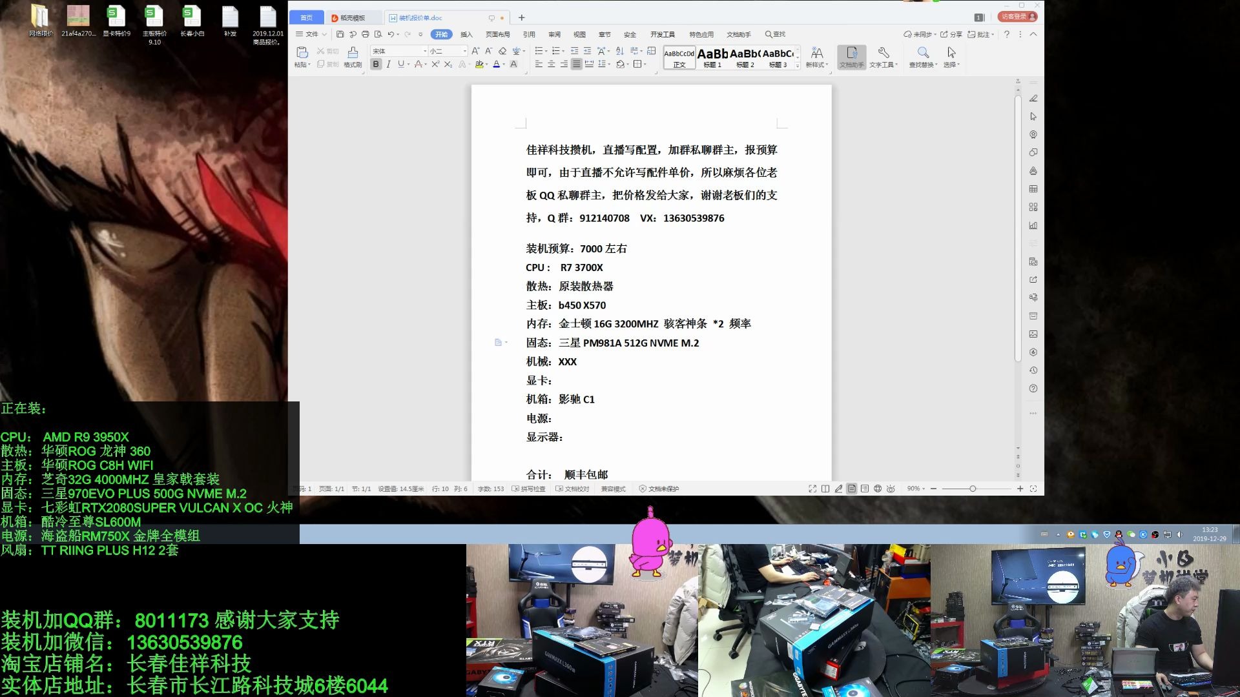Open Print Preview icon
This screenshot has width=1240, height=697.
(x=378, y=34)
